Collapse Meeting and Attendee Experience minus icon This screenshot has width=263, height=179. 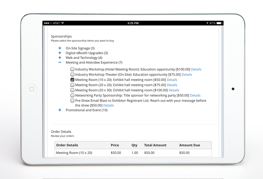pyautogui.click(x=60, y=62)
